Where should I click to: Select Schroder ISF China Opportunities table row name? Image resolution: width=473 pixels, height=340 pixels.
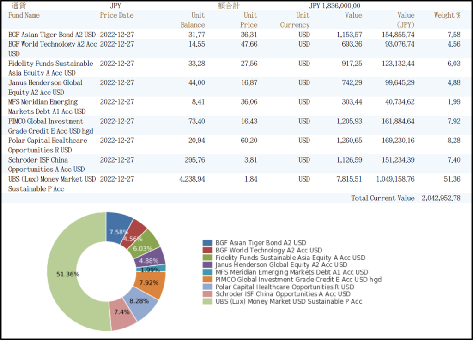pos(47,164)
